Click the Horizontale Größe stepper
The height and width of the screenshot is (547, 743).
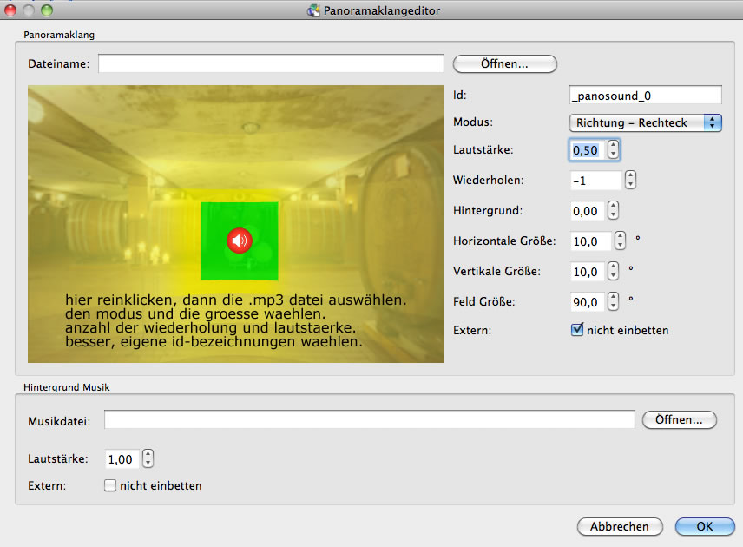(620, 241)
